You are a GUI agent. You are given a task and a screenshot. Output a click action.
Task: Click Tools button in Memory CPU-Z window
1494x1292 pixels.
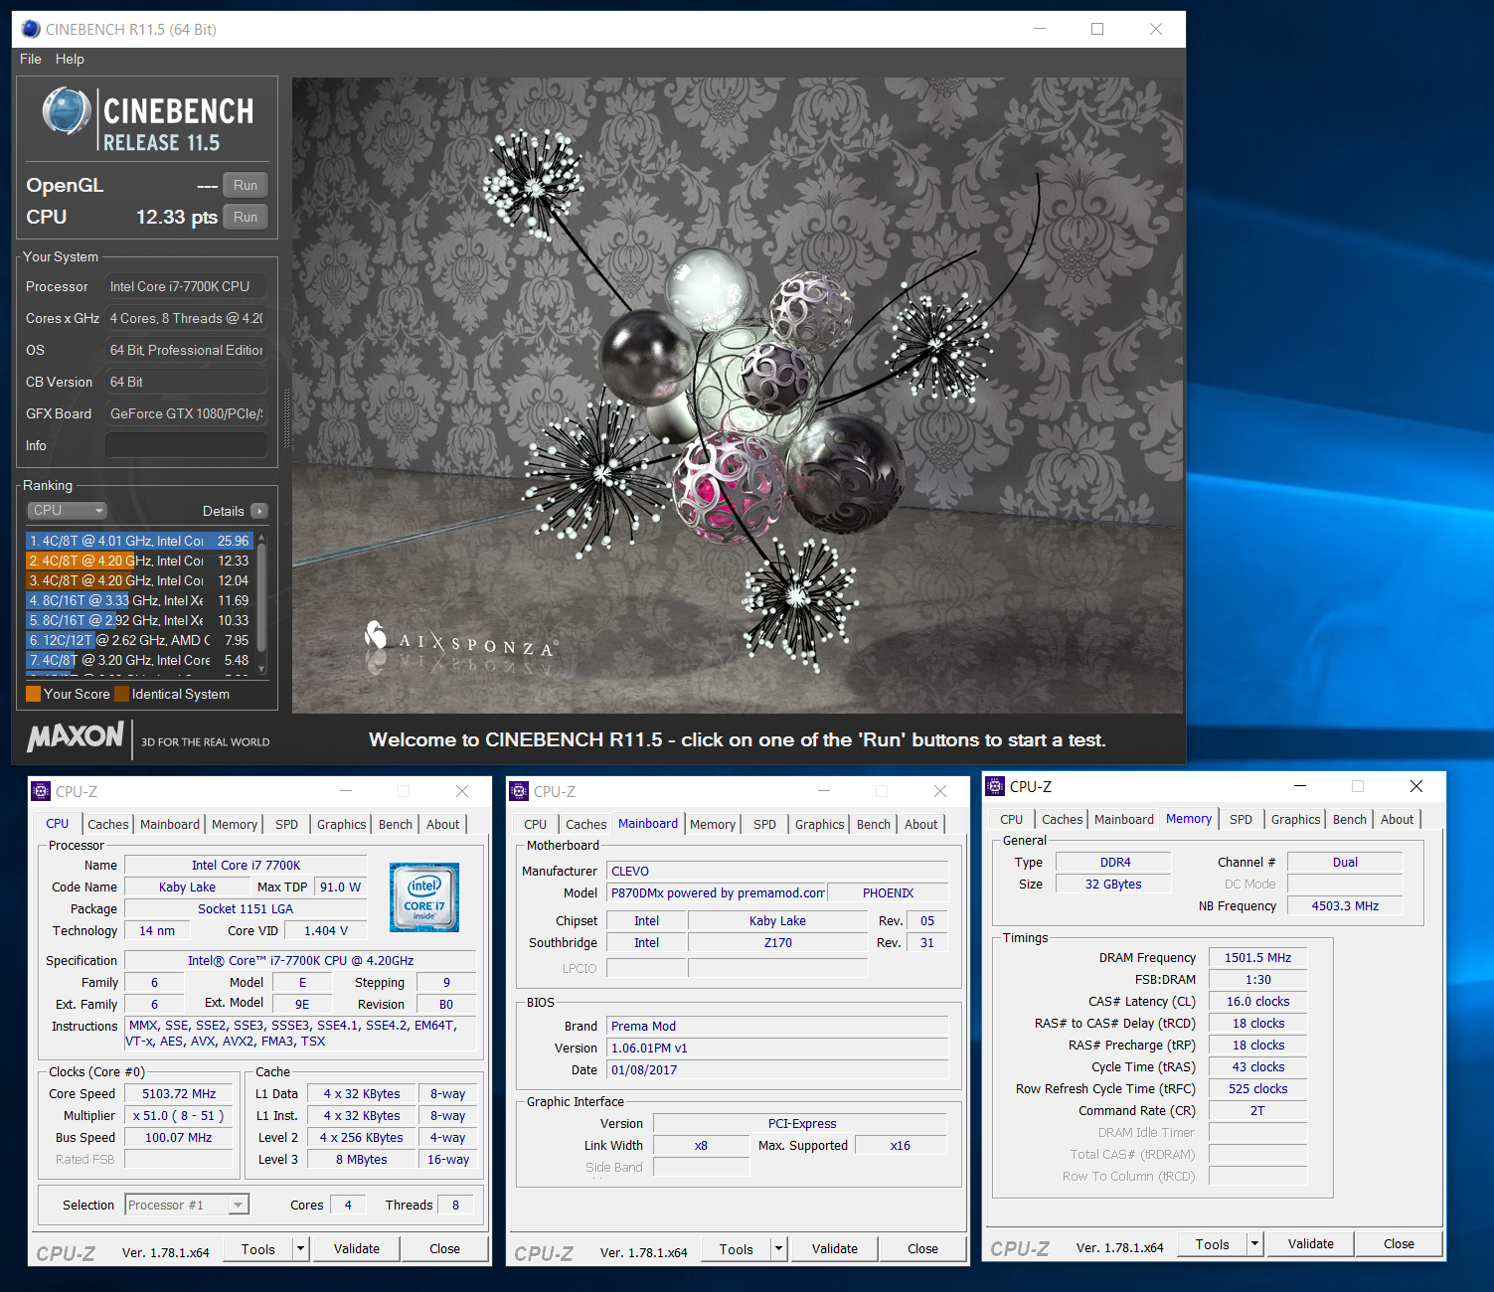[x=1212, y=1244]
